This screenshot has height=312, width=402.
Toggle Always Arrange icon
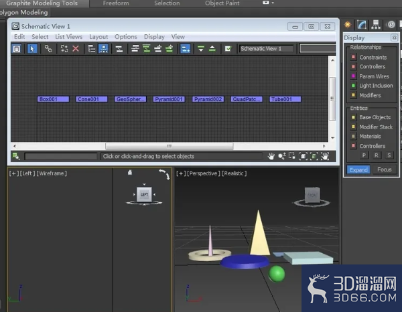119,49
